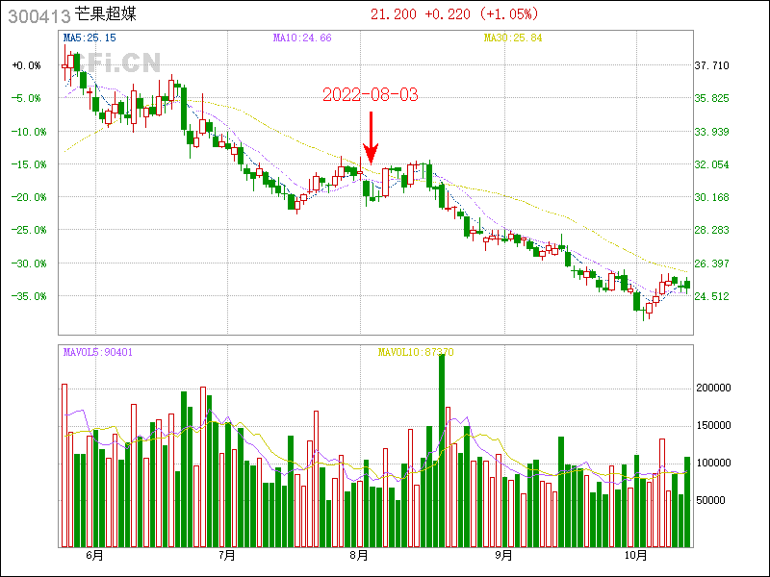Click the -35.0% percentage axis label
The image size is (770, 577).
pyautogui.click(x=27, y=296)
